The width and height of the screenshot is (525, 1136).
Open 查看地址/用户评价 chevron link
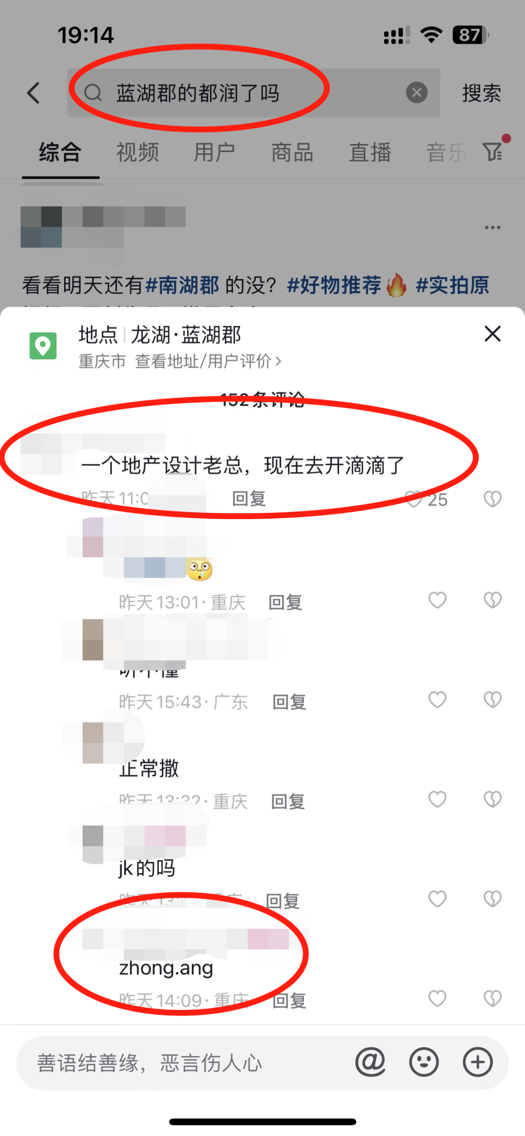pos(208,361)
